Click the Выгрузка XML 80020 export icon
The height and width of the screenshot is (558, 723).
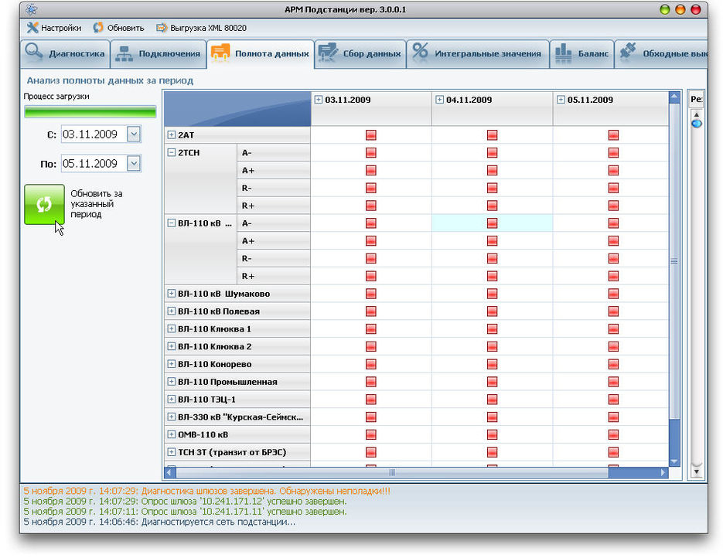162,28
